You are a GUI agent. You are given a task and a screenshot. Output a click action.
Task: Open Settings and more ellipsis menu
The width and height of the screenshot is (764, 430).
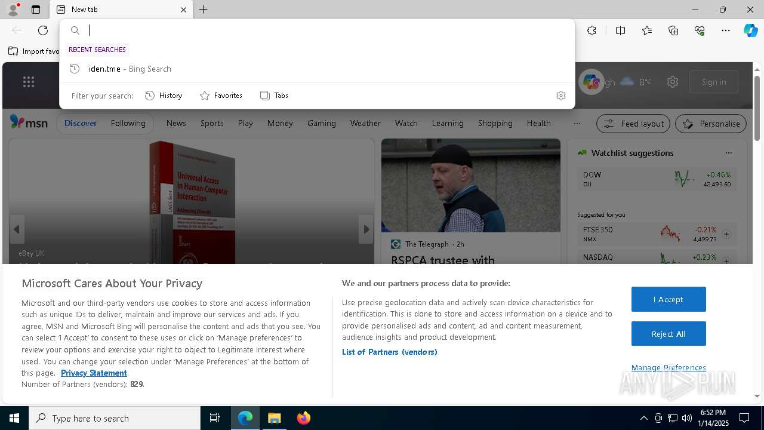click(726, 30)
